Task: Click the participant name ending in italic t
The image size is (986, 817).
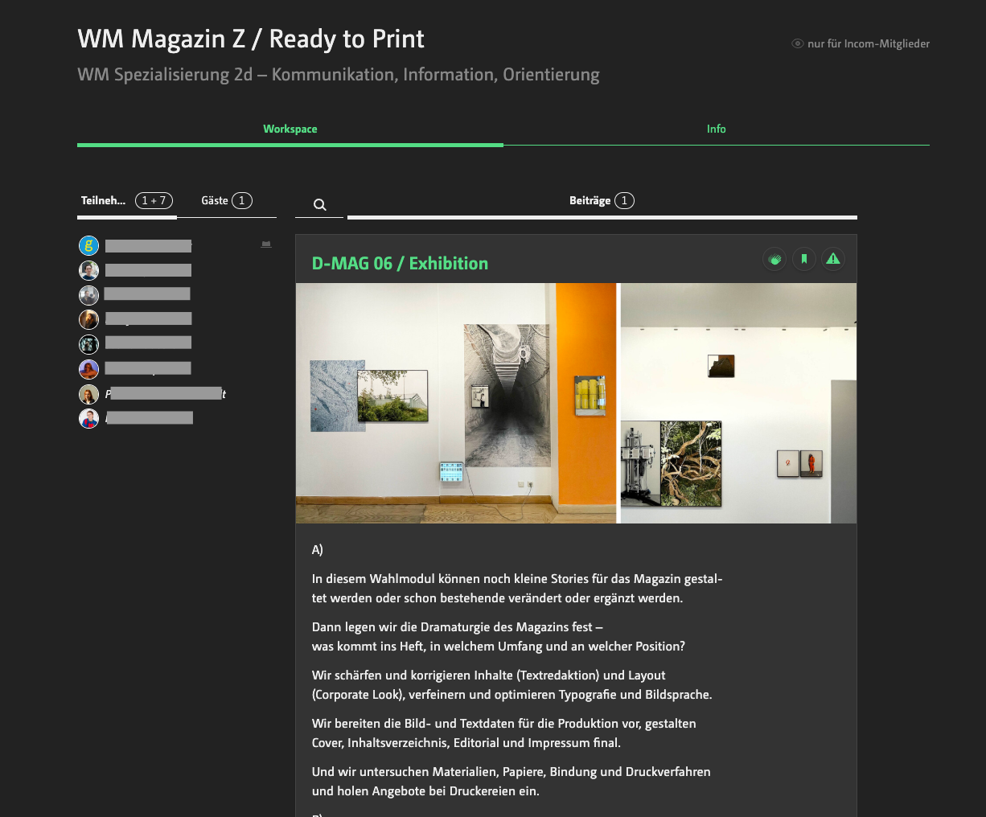Action: (x=166, y=394)
